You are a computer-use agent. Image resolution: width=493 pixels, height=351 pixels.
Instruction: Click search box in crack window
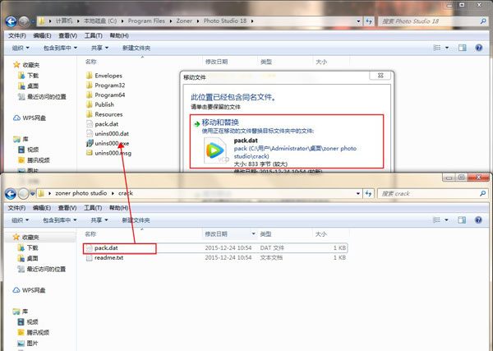429,193
